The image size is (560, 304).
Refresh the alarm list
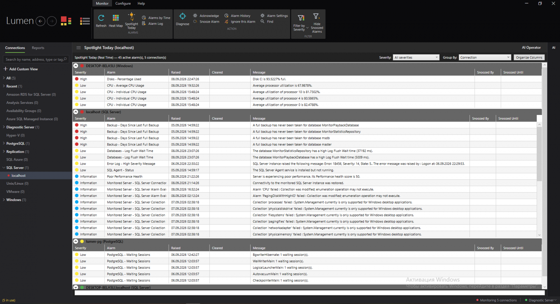pyautogui.click(x=101, y=20)
